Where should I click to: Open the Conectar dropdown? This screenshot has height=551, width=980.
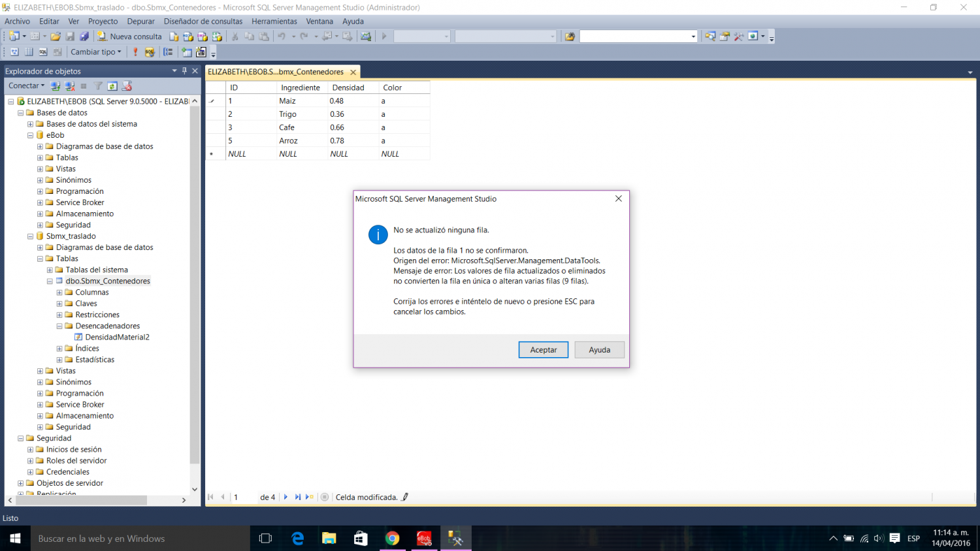coord(26,86)
